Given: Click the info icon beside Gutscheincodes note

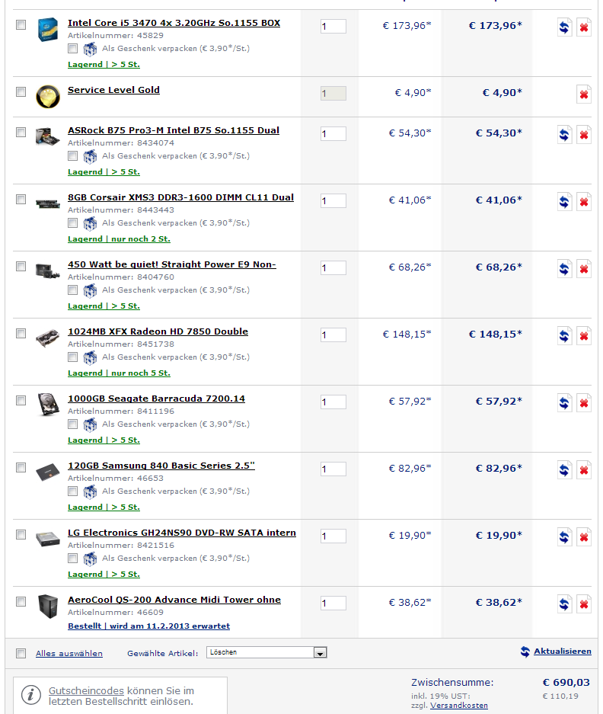Looking at the screenshot, I should [30, 695].
